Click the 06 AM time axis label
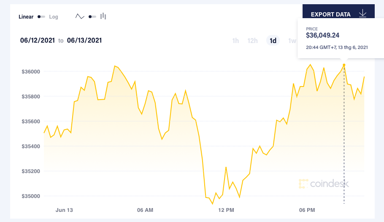The image size is (384, 222). tap(145, 210)
